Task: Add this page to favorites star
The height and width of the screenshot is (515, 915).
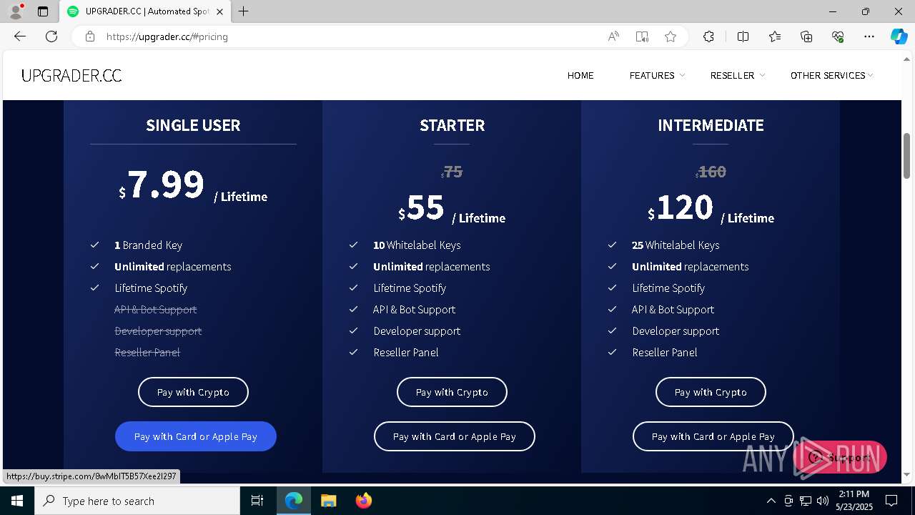Action: [x=671, y=36]
